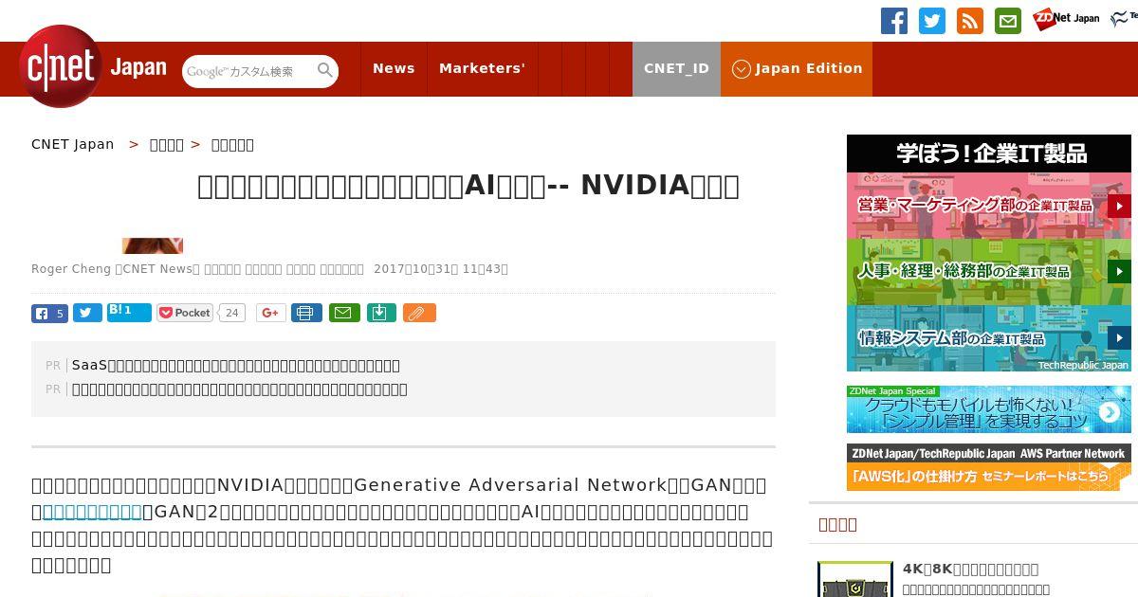
Task: Open the CNET_ID tab
Action: click(676, 68)
